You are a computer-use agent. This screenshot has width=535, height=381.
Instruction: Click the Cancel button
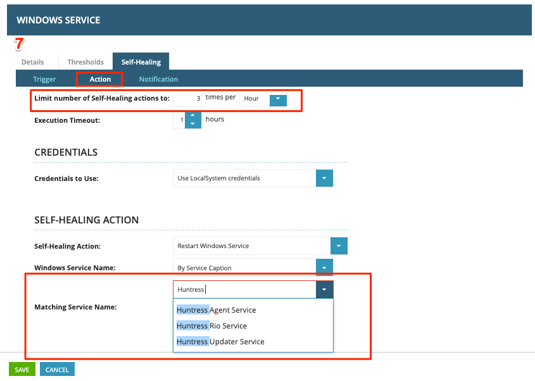tap(57, 370)
